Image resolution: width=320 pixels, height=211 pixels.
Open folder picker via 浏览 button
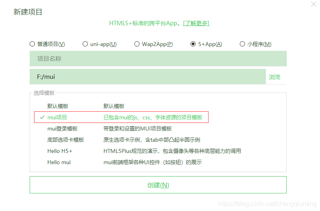pyautogui.click(x=275, y=77)
